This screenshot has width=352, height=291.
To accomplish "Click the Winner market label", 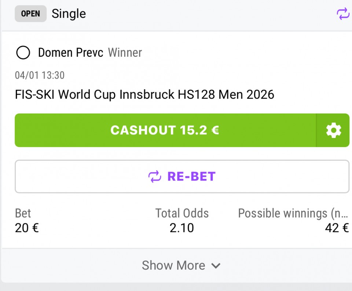I will click(125, 53).
